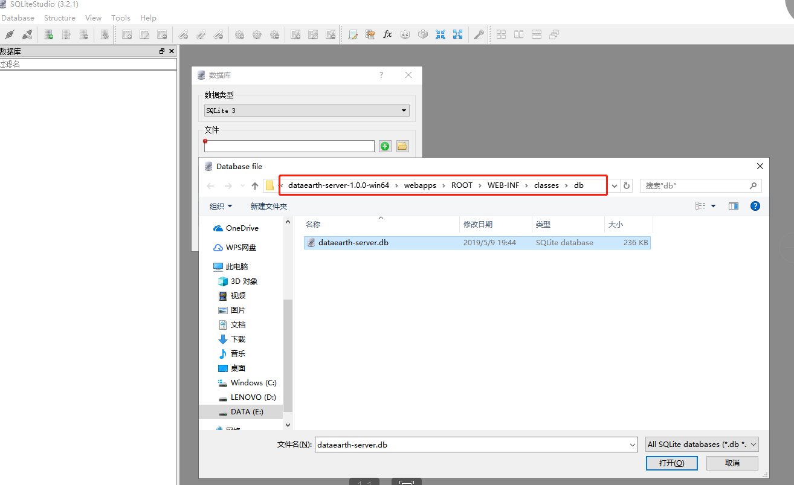
Task: Click the Delete index toolbar icon
Action: pos(219,34)
